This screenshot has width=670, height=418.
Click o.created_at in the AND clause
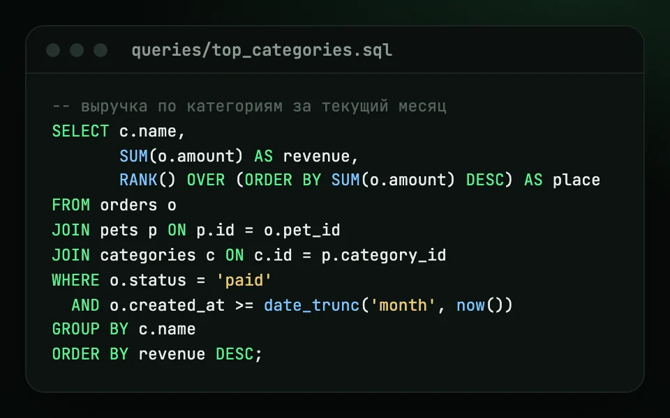[x=167, y=305]
